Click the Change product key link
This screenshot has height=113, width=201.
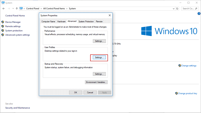[188, 94]
